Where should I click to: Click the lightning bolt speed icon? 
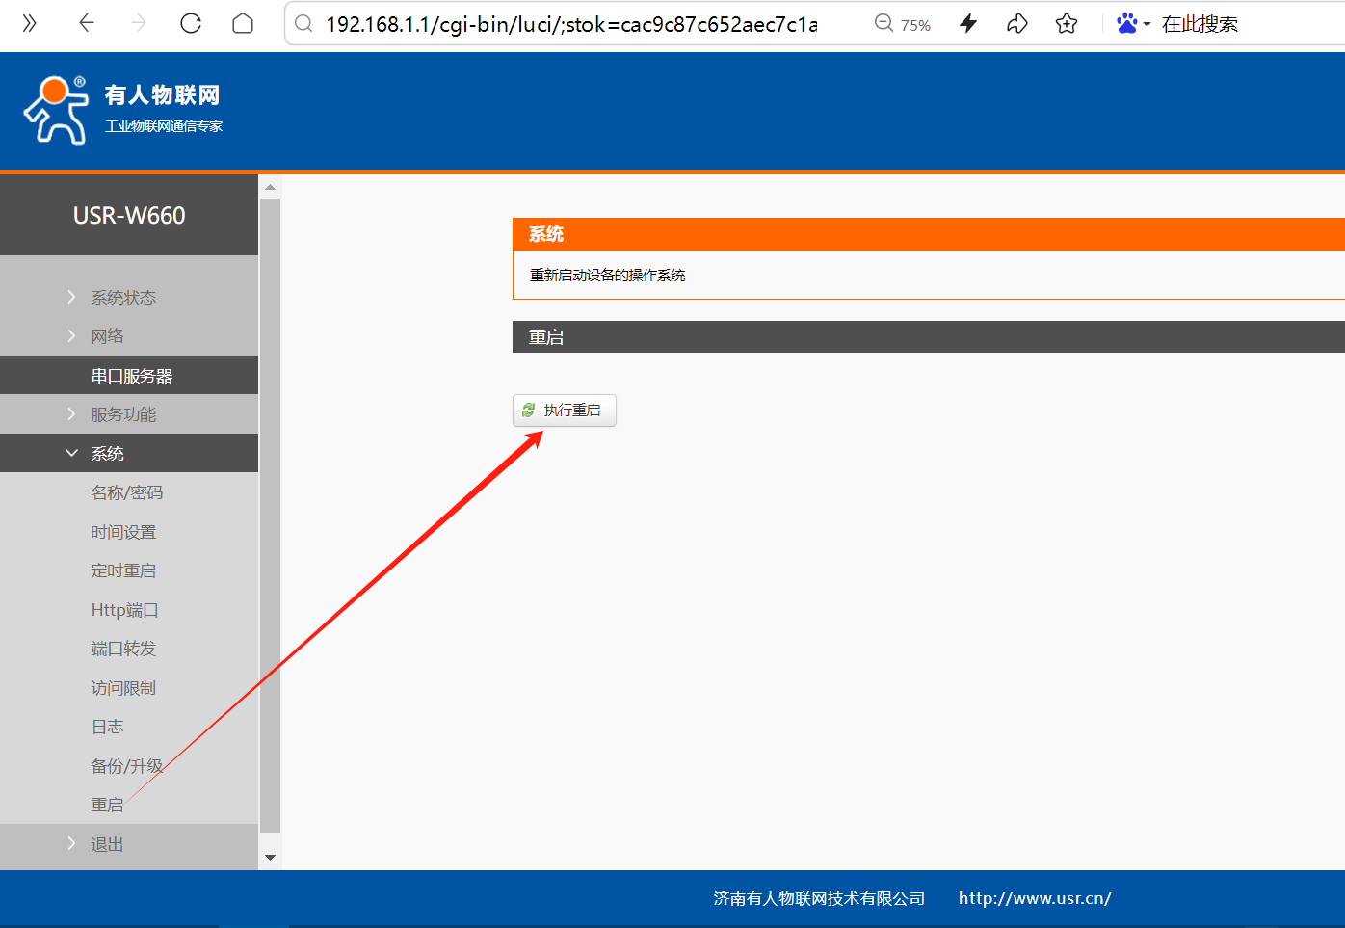pos(968,24)
